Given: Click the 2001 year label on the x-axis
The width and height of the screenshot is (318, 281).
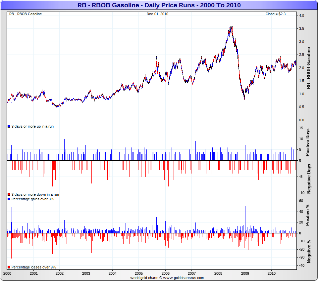Looking at the screenshot, I should 34,273.
